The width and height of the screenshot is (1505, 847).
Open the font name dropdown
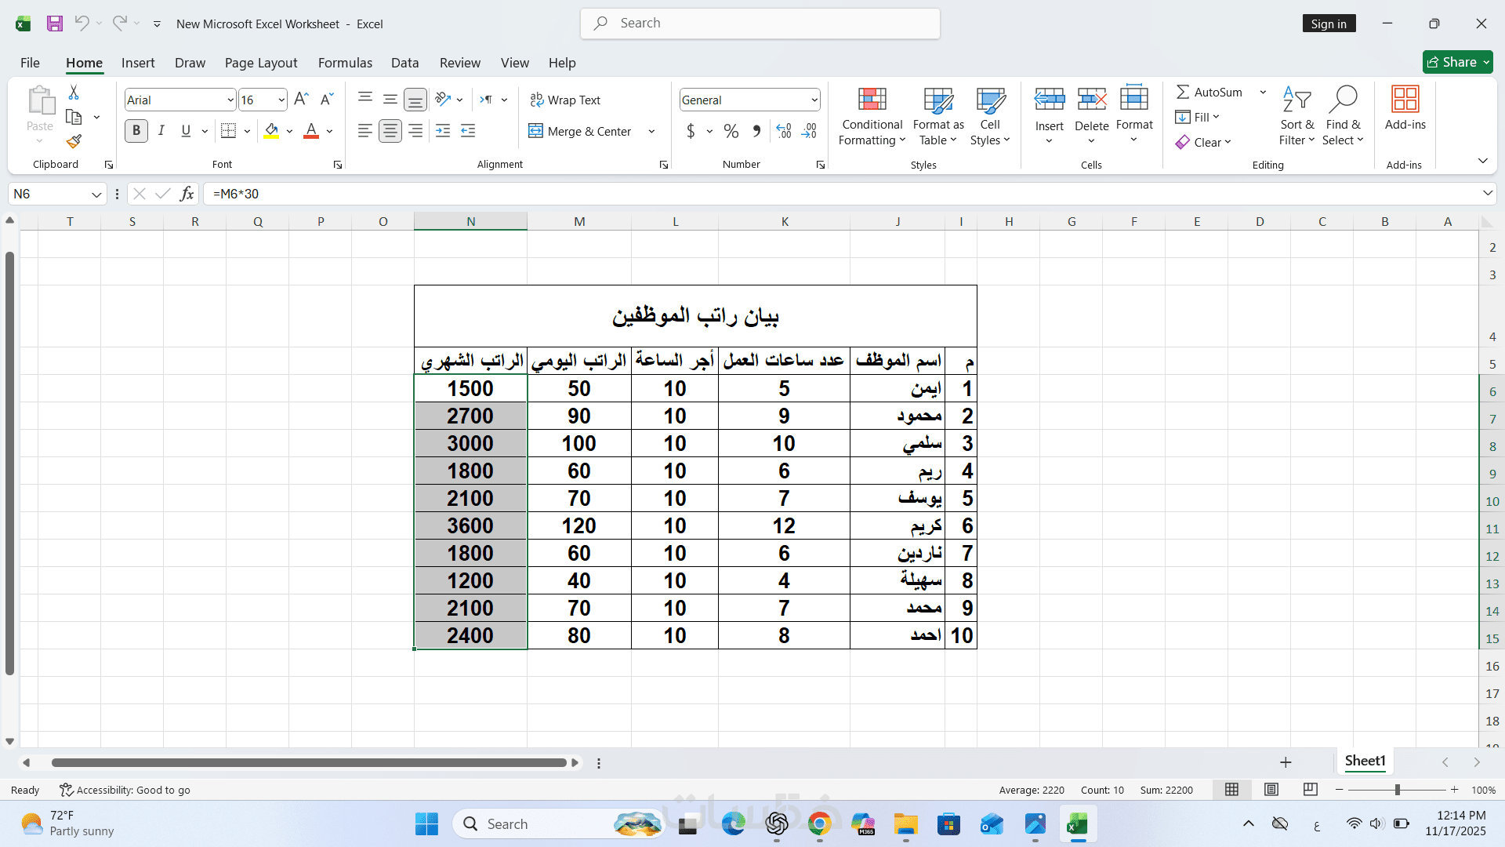coord(230,100)
